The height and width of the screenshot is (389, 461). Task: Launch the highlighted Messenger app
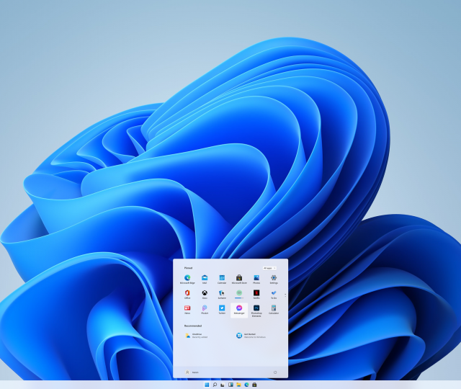[239, 308]
